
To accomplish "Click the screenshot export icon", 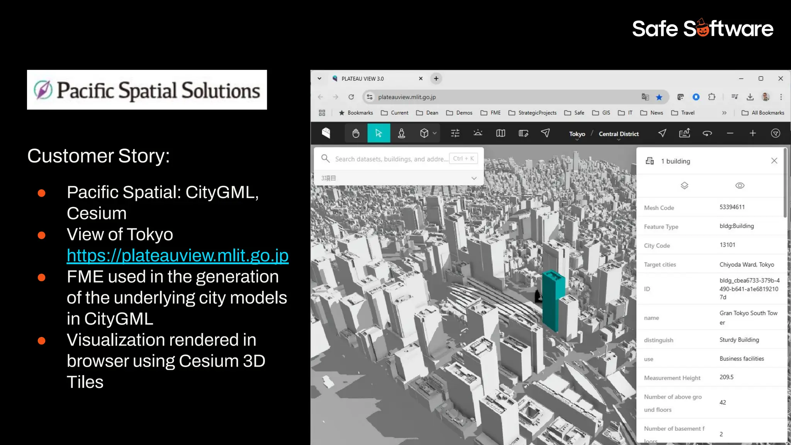I will click(x=684, y=133).
